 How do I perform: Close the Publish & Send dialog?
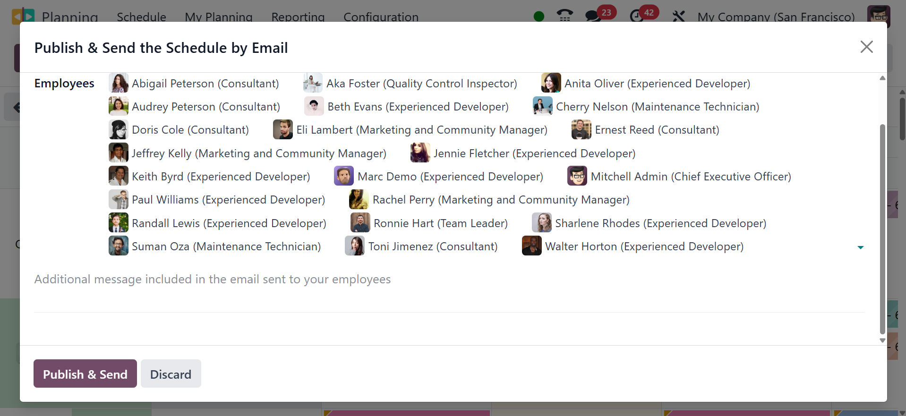[866, 47]
